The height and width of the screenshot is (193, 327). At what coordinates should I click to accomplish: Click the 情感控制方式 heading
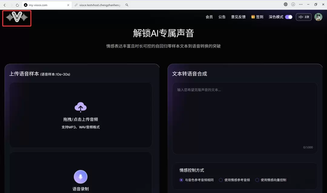click(x=192, y=170)
